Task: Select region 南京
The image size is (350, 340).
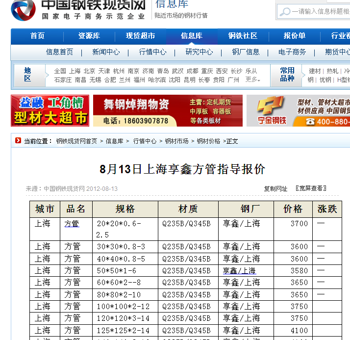Action: coord(133,71)
